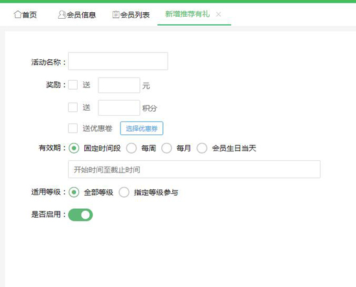Open the 开始时间至截止时间 date range picker
Screen dimensions: 356x287
coord(194,169)
